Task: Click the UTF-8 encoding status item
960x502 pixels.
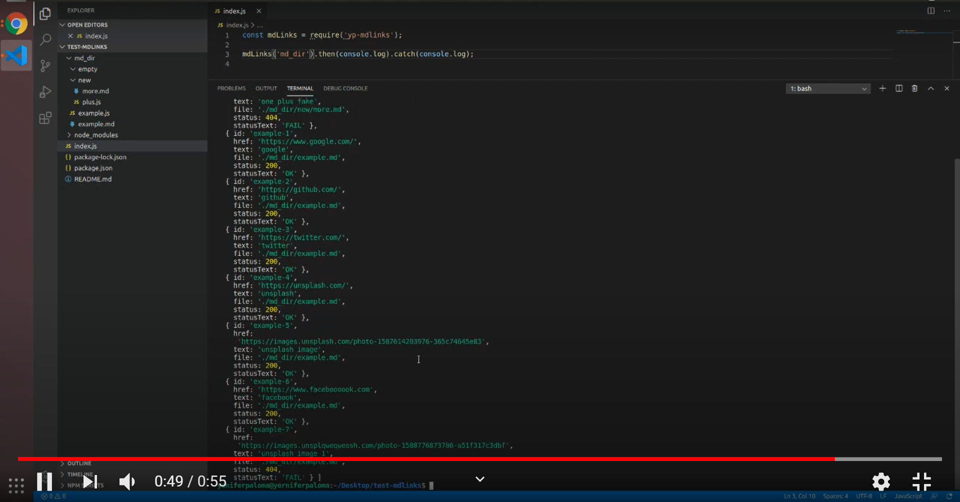Action: click(864, 496)
